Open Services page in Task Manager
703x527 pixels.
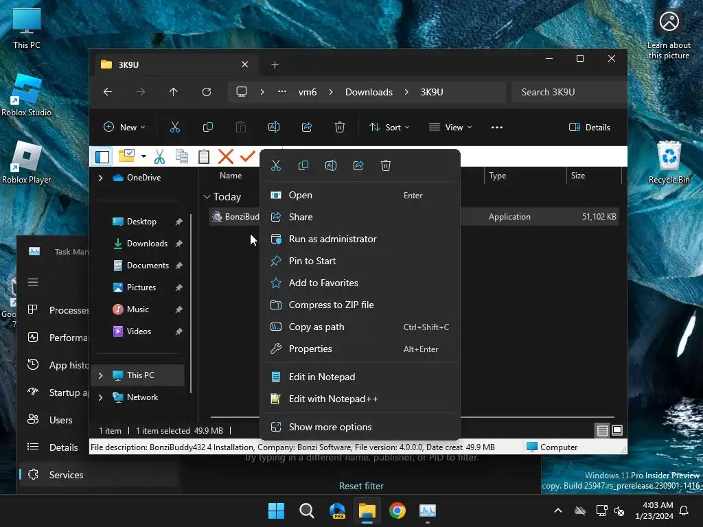click(97, 475)
